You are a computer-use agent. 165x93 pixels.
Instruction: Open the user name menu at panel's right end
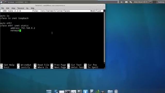161,2
